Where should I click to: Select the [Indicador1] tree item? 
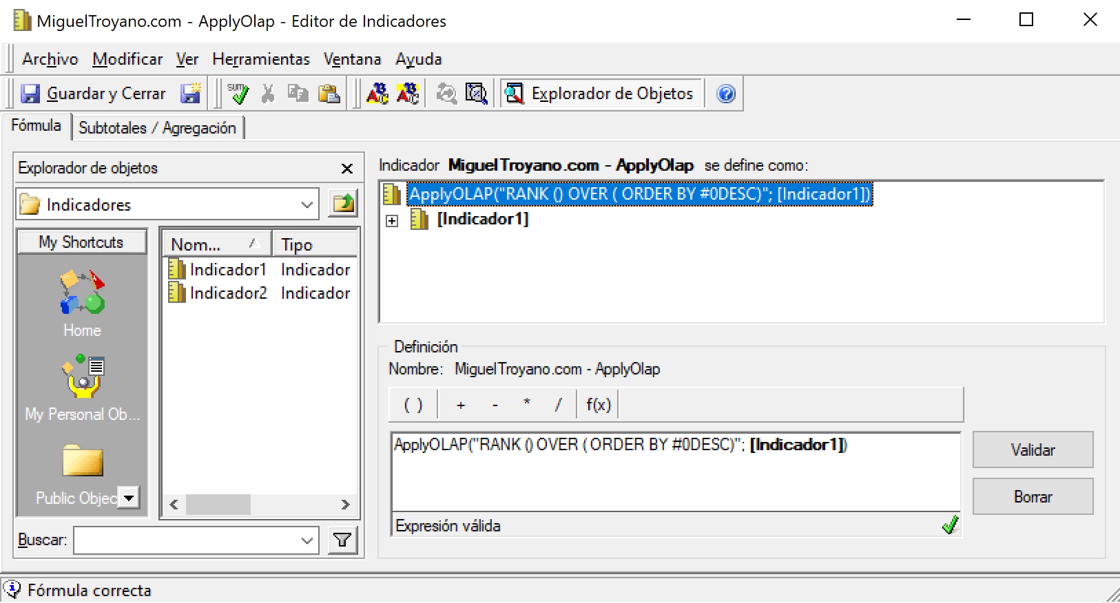[x=483, y=219]
